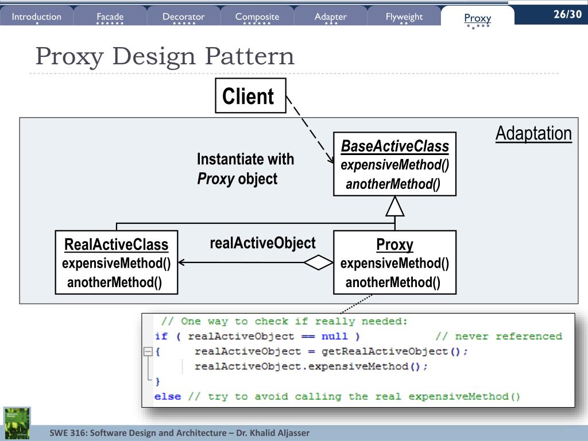Click the BaseActiveClass class title

click(395, 146)
